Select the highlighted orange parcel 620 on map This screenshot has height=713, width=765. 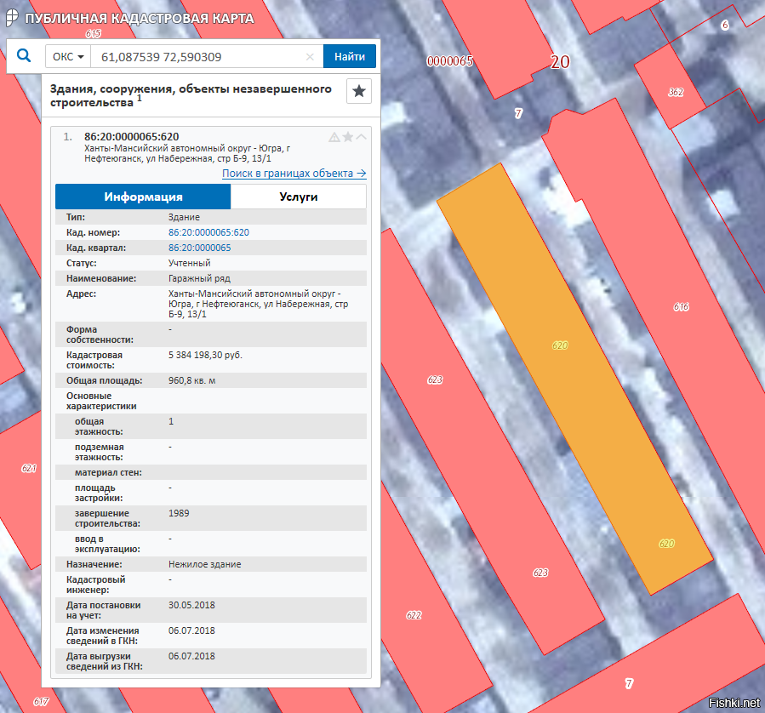[x=574, y=379]
